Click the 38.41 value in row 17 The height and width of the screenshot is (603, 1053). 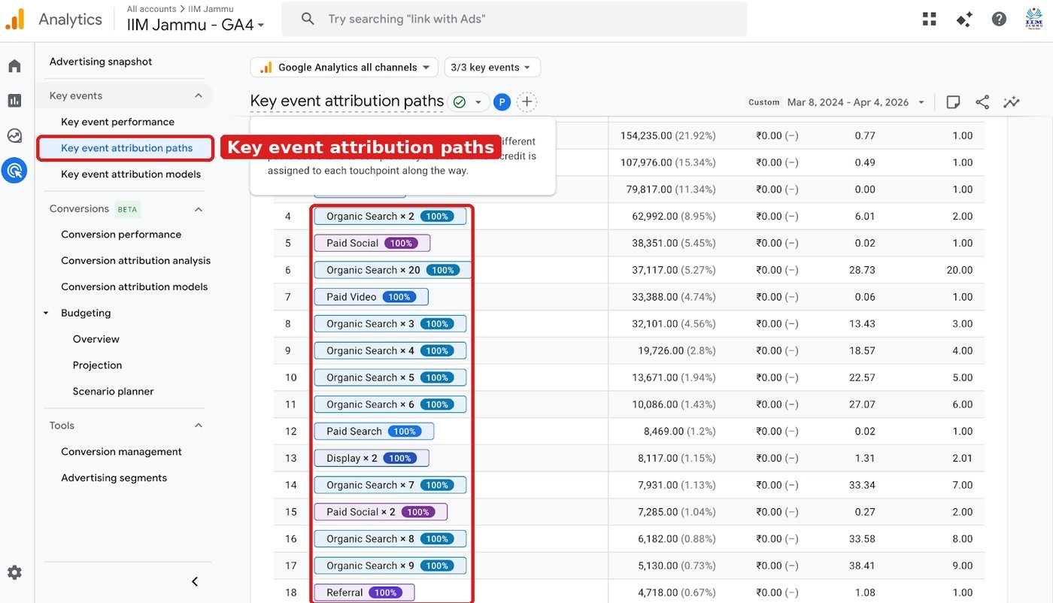pyautogui.click(x=862, y=566)
